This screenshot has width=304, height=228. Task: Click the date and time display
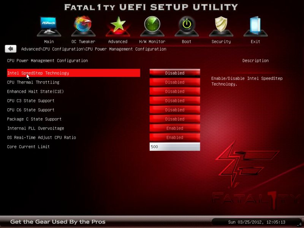[x=256, y=222]
